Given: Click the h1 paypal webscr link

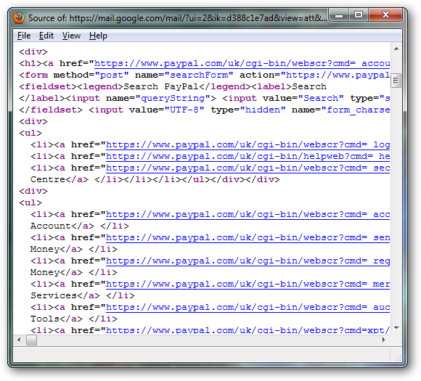Looking at the screenshot, I should [242, 64].
